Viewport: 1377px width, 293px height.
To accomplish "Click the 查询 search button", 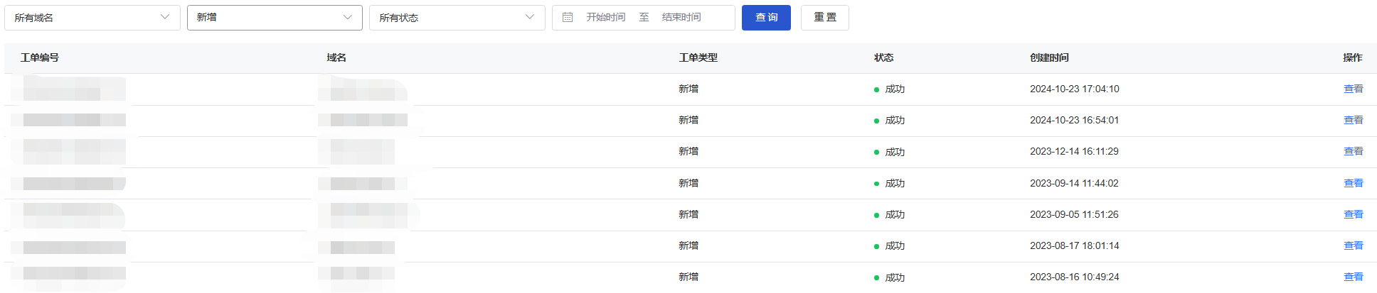I will [766, 18].
